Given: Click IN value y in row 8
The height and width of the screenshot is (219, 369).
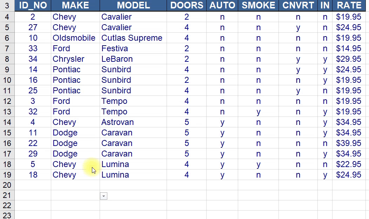Looking at the screenshot, I should coord(325,59).
